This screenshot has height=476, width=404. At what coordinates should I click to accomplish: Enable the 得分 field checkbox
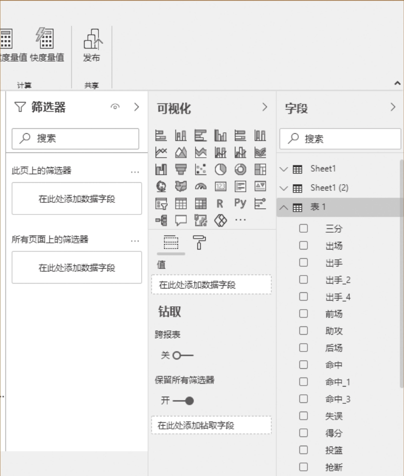(303, 433)
